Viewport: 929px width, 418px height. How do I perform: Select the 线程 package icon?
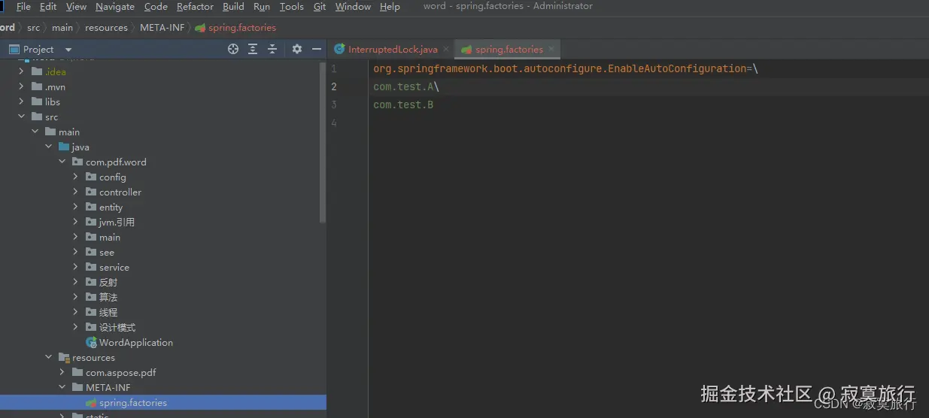(x=91, y=312)
